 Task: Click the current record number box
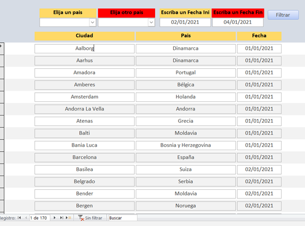tap(40, 218)
